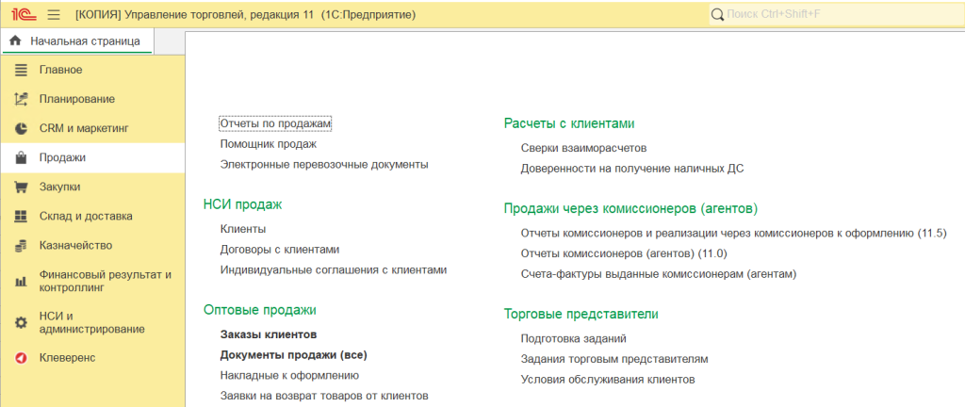The image size is (965, 407).
Task: Click the Склад и доставка grid icon
Action: [21, 217]
